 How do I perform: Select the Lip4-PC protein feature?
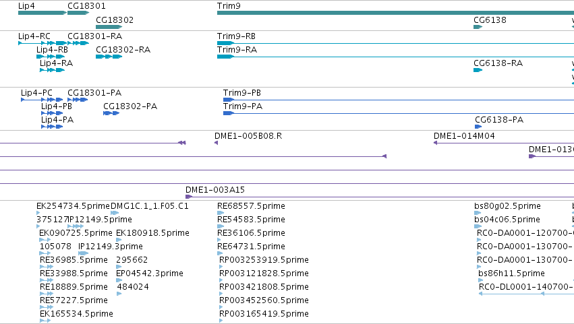(x=42, y=100)
